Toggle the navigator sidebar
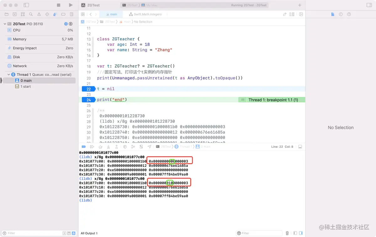The height and width of the screenshot is (237, 376). [x=26, y=5]
